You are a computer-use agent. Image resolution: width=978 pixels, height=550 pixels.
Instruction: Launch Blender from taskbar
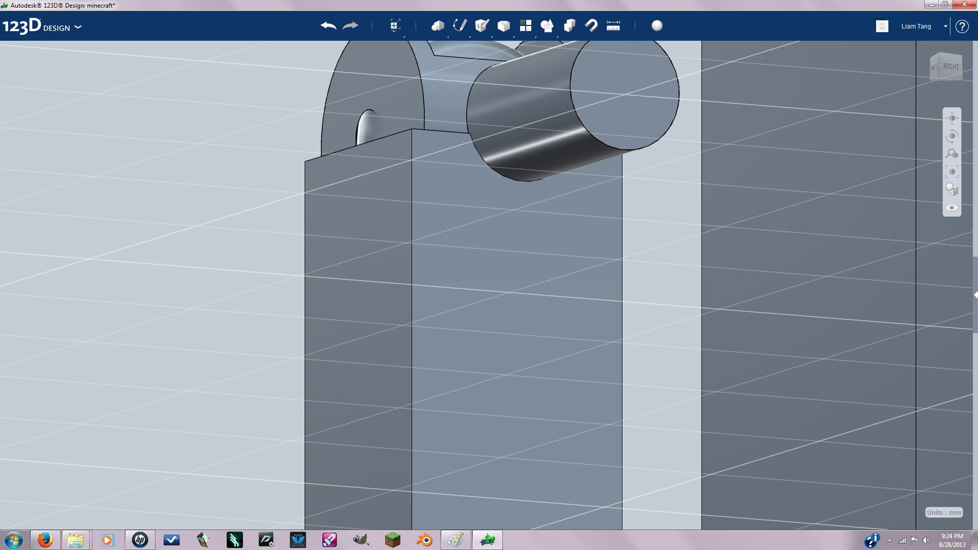click(x=424, y=540)
